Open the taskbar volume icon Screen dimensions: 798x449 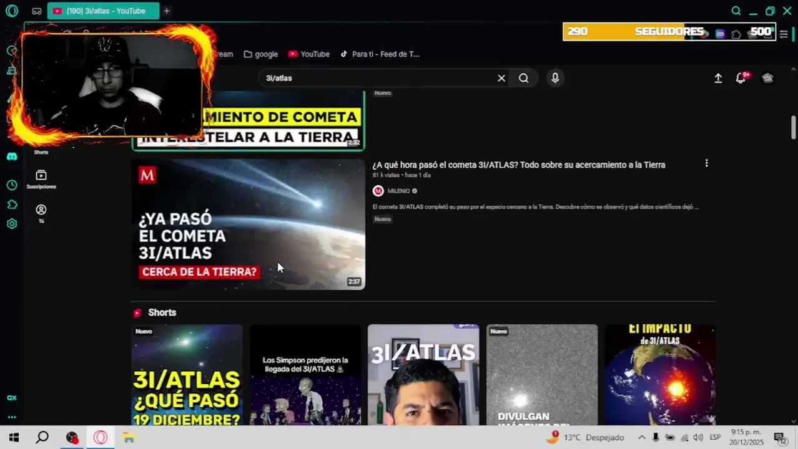(x=698, y=438)
